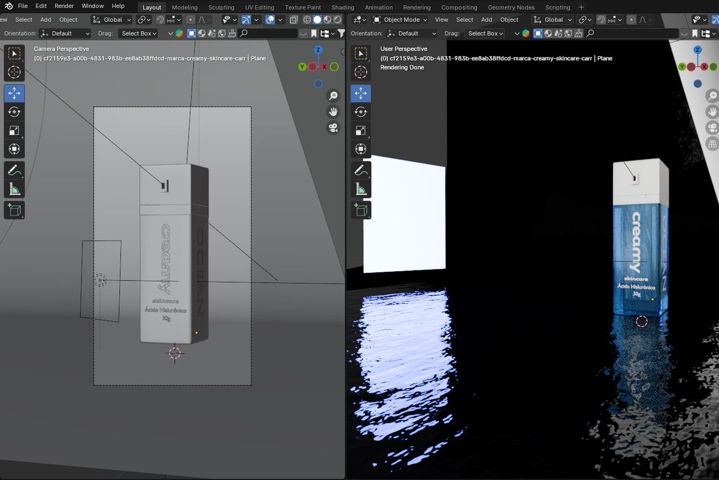Activate the Cursor tool in left viewport

coord(14,72)
